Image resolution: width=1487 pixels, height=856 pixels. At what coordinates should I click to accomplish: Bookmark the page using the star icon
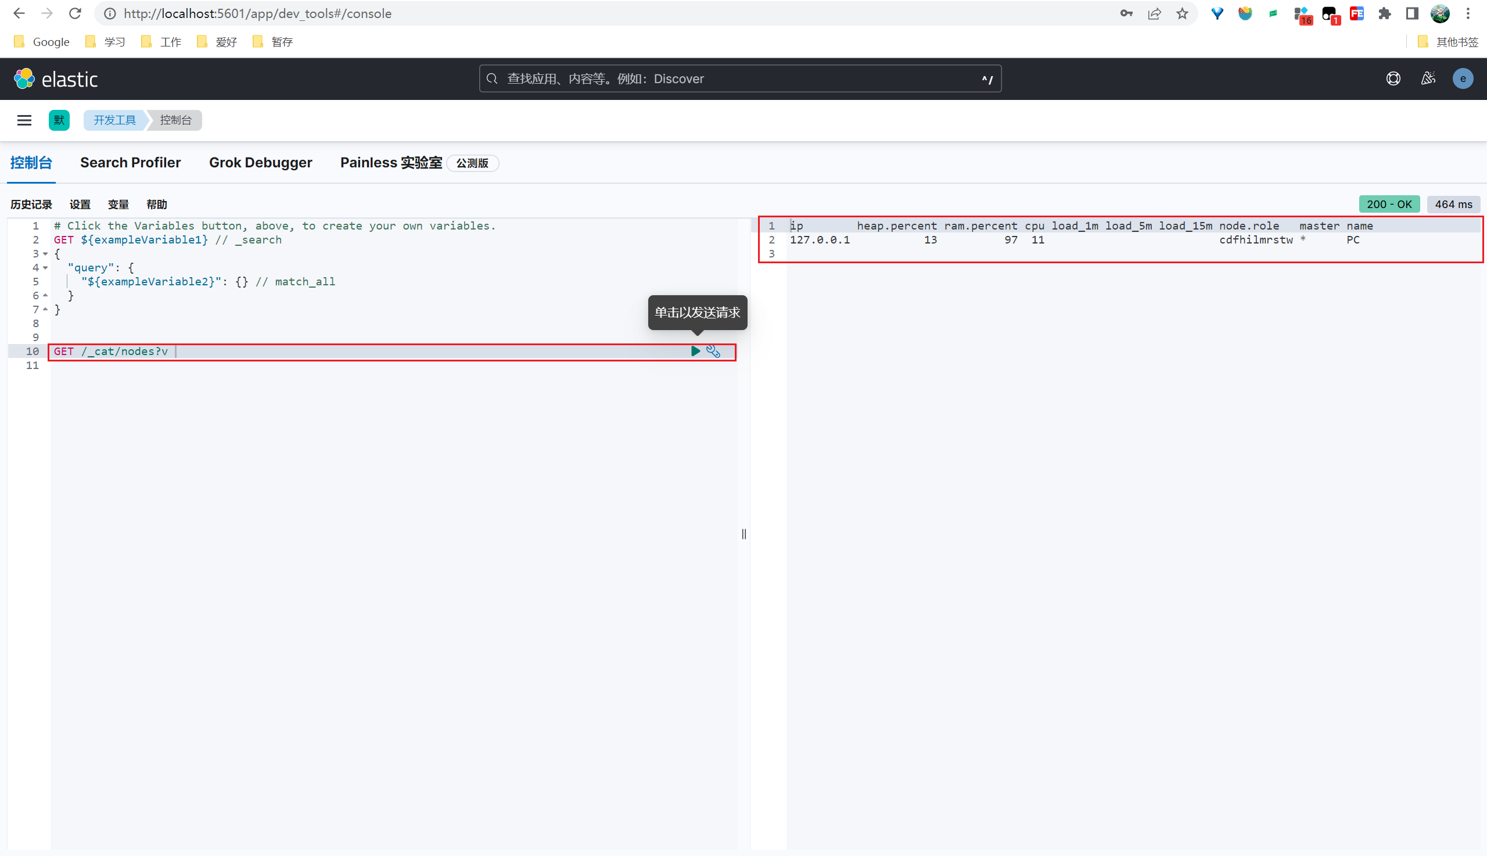pos(1181,13)
